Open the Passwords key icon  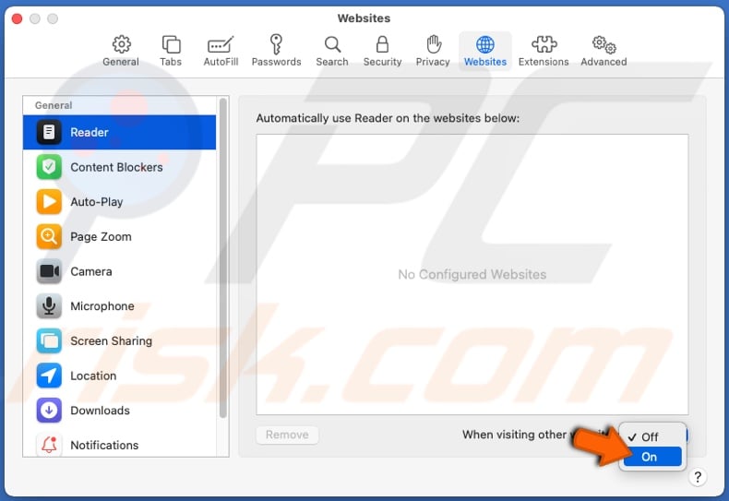[276, 44]
